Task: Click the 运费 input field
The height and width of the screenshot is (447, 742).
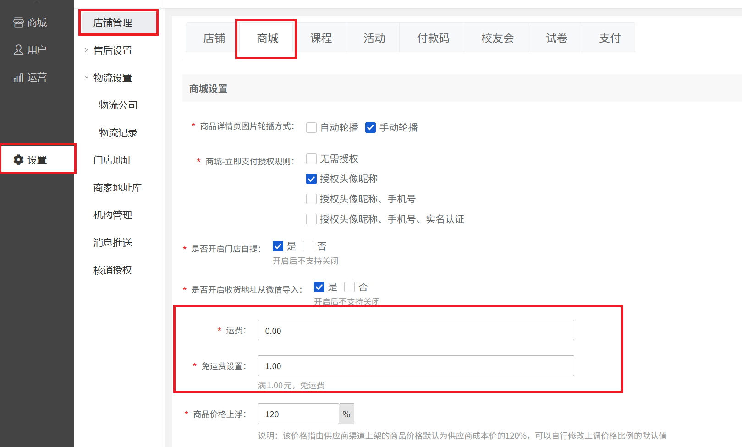Action: (x=416, y=330)
